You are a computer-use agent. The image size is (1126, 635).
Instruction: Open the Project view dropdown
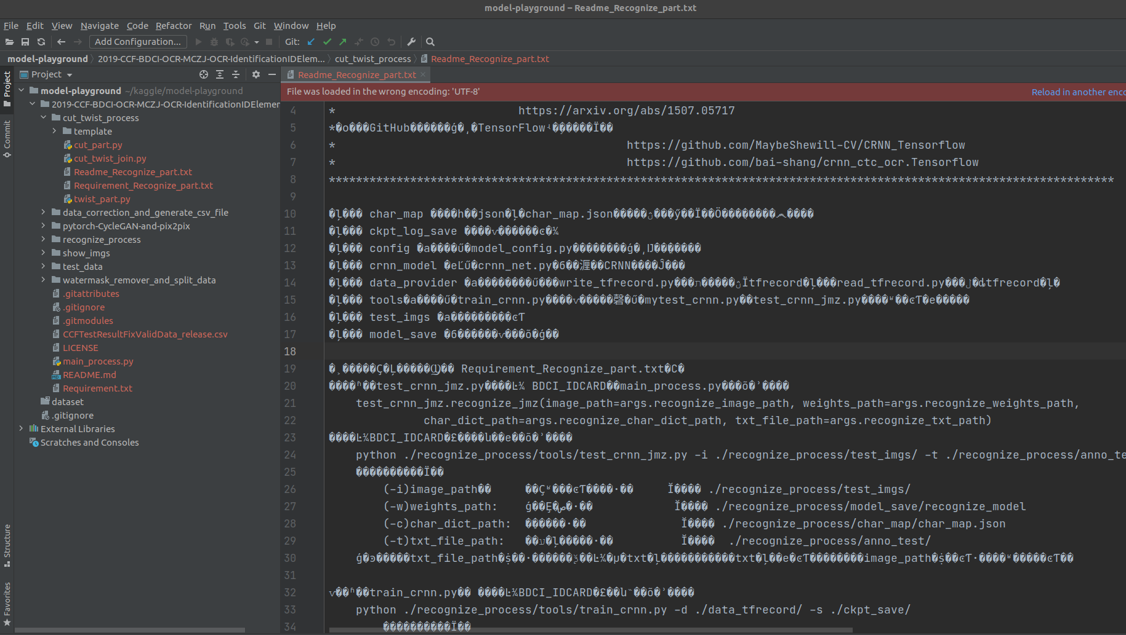coord(46,74)
